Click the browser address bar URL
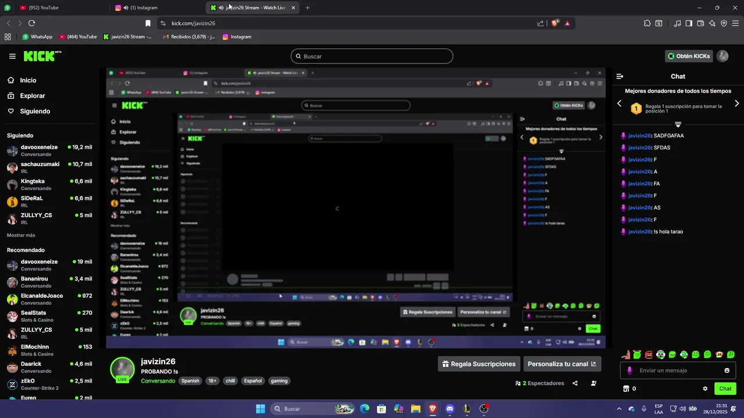The width and height of the screenshot is (744, 418). (194, 23)
